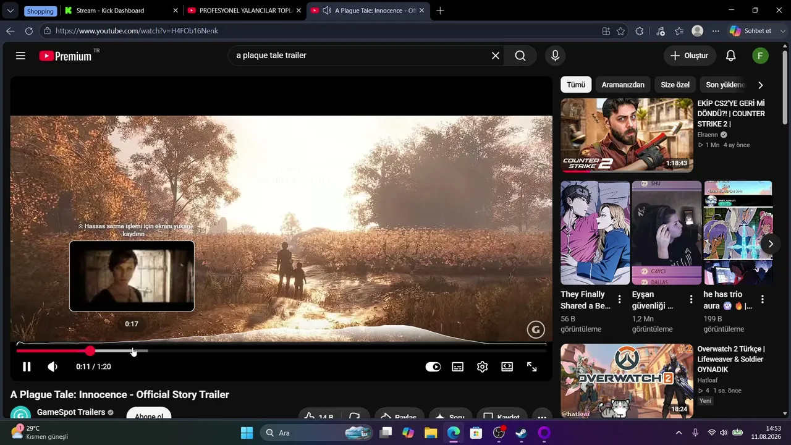791x445 pixels.
Task: Click the red playhead scrubber knob
Action: click(90, 351)
